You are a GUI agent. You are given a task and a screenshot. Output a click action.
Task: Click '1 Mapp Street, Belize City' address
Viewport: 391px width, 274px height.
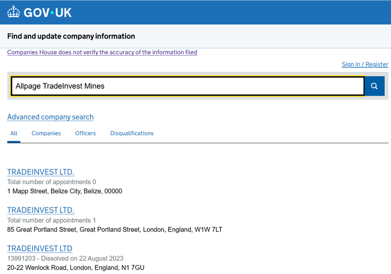(65, 191)
